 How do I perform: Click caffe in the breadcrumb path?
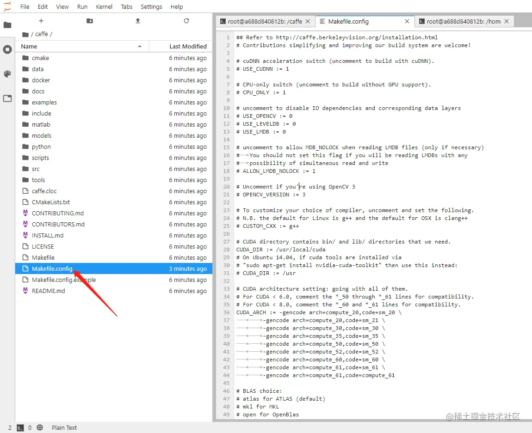click(41, 34)
